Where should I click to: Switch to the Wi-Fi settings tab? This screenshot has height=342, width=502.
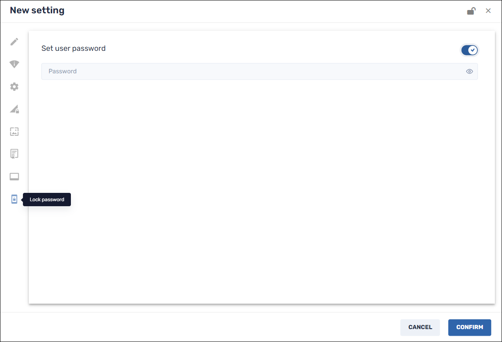click(x=14, y=64)
